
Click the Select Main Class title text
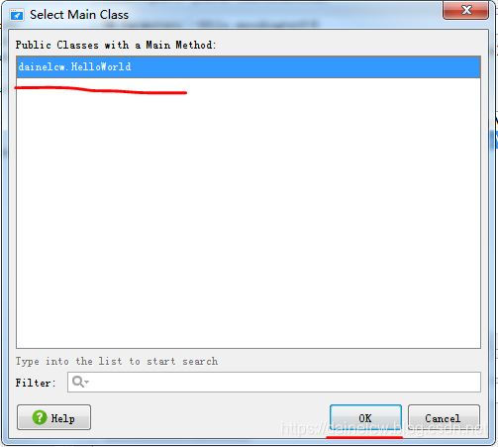click(79, 15)
